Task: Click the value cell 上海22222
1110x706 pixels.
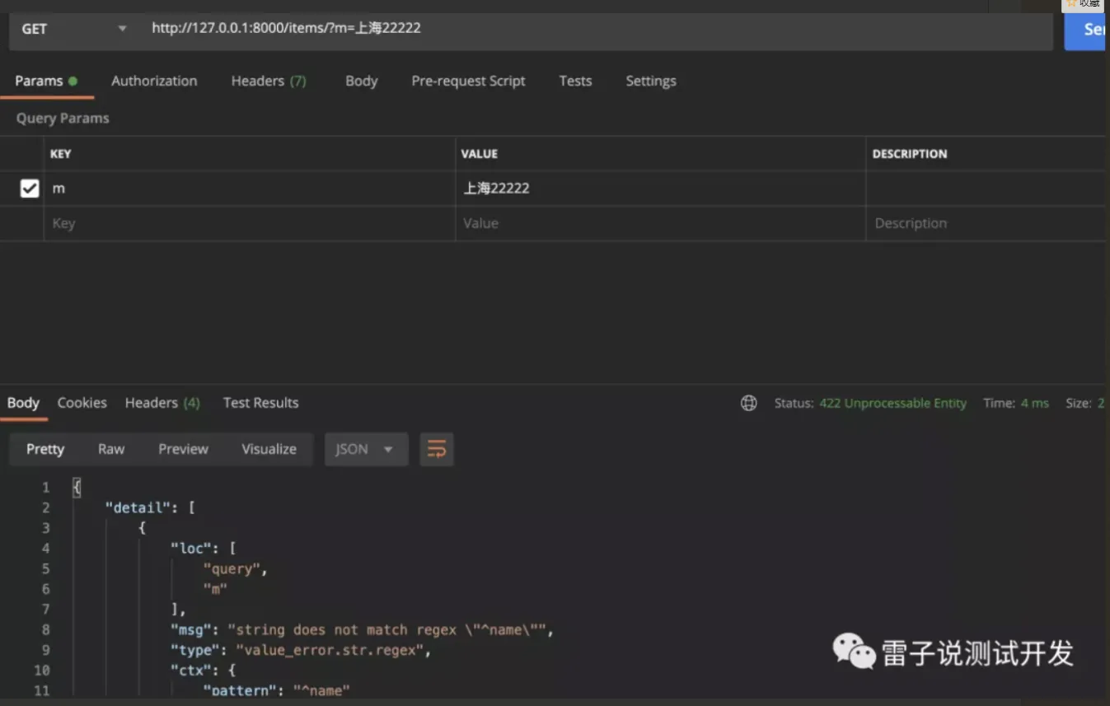Action: (x=660, y=189)
